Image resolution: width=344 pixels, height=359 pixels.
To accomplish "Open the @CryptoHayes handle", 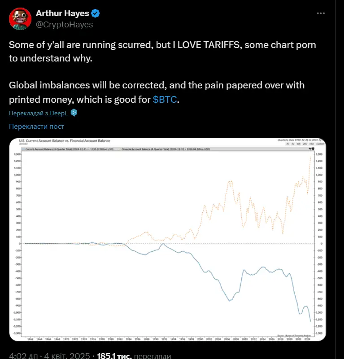I will pyautogui.click(x=64, y=25).
